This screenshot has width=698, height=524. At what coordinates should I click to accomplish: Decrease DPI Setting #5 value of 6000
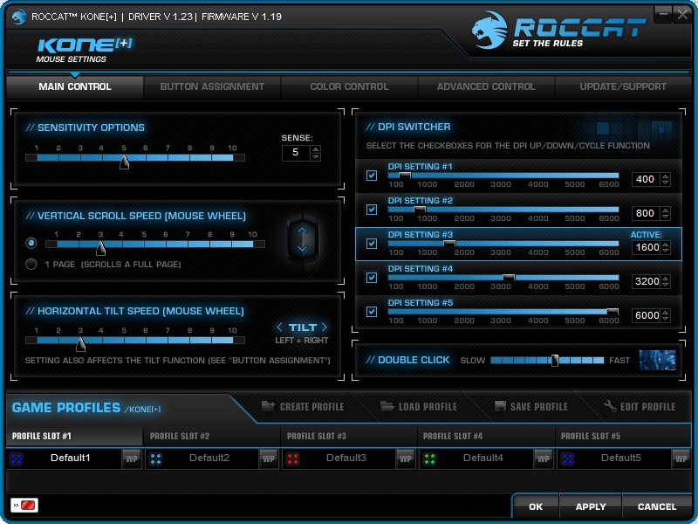665,319
